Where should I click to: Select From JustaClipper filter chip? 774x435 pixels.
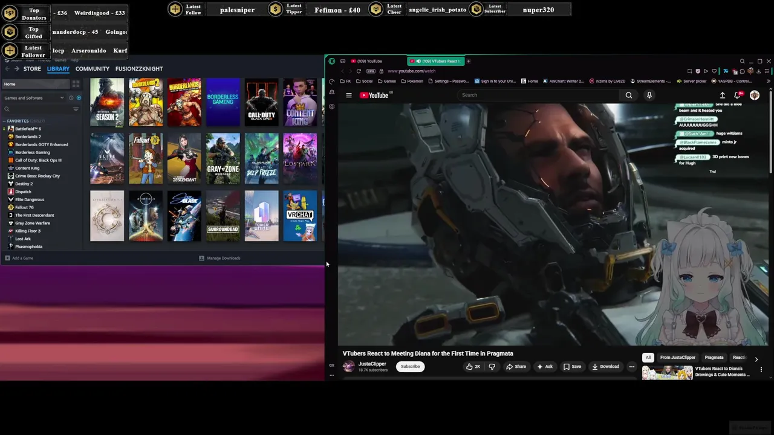tap(678, 358)
